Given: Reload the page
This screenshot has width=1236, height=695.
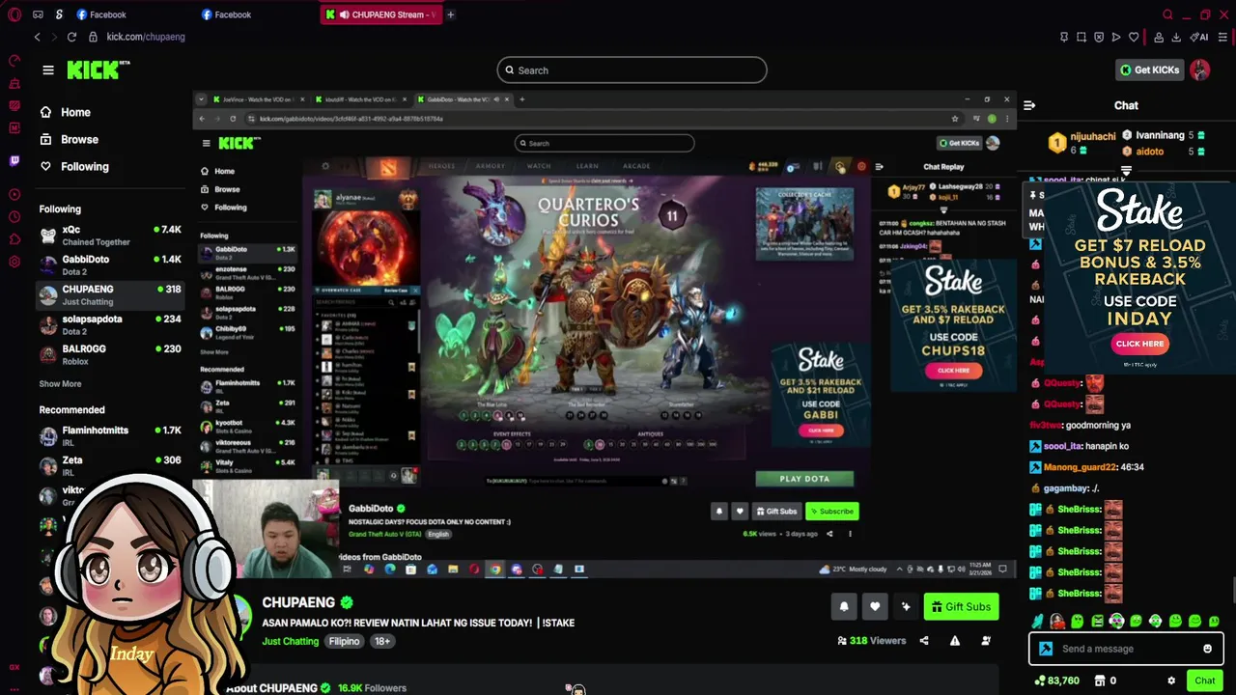Looking at the screenshot, I should (x=71, y=37).
